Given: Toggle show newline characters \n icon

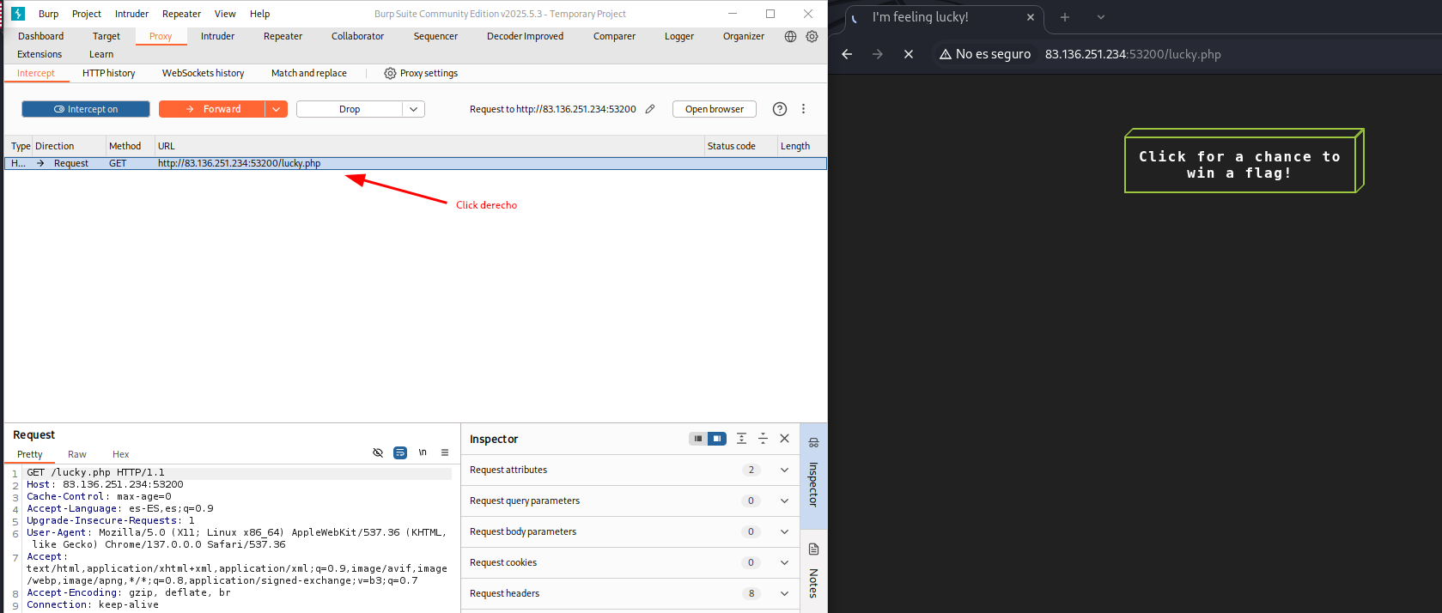Looking at the screenshot, I should tap(423, 452).
